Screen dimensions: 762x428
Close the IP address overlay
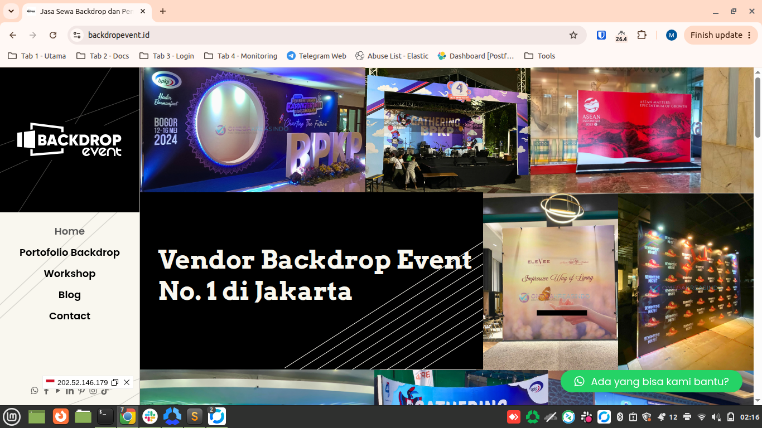pos(127,382)
